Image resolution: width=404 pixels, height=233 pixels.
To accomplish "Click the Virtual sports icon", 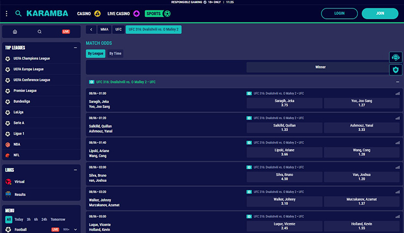I will [8, 181].
